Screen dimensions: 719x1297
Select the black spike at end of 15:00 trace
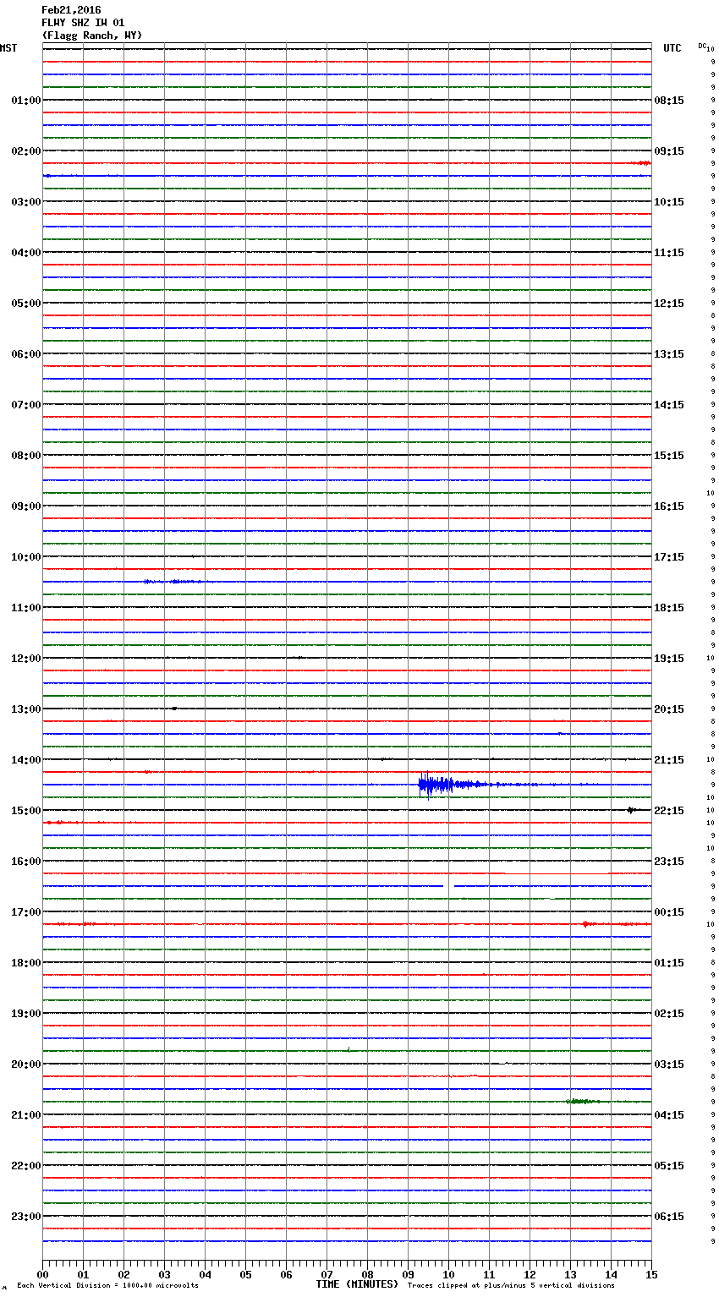631,810
